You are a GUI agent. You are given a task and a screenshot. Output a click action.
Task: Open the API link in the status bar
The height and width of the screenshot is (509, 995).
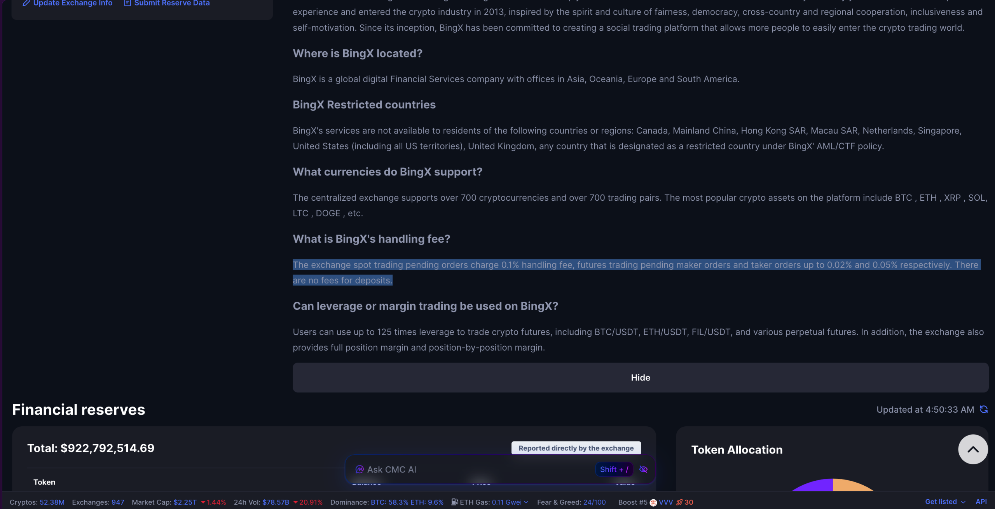pos(981,502)
